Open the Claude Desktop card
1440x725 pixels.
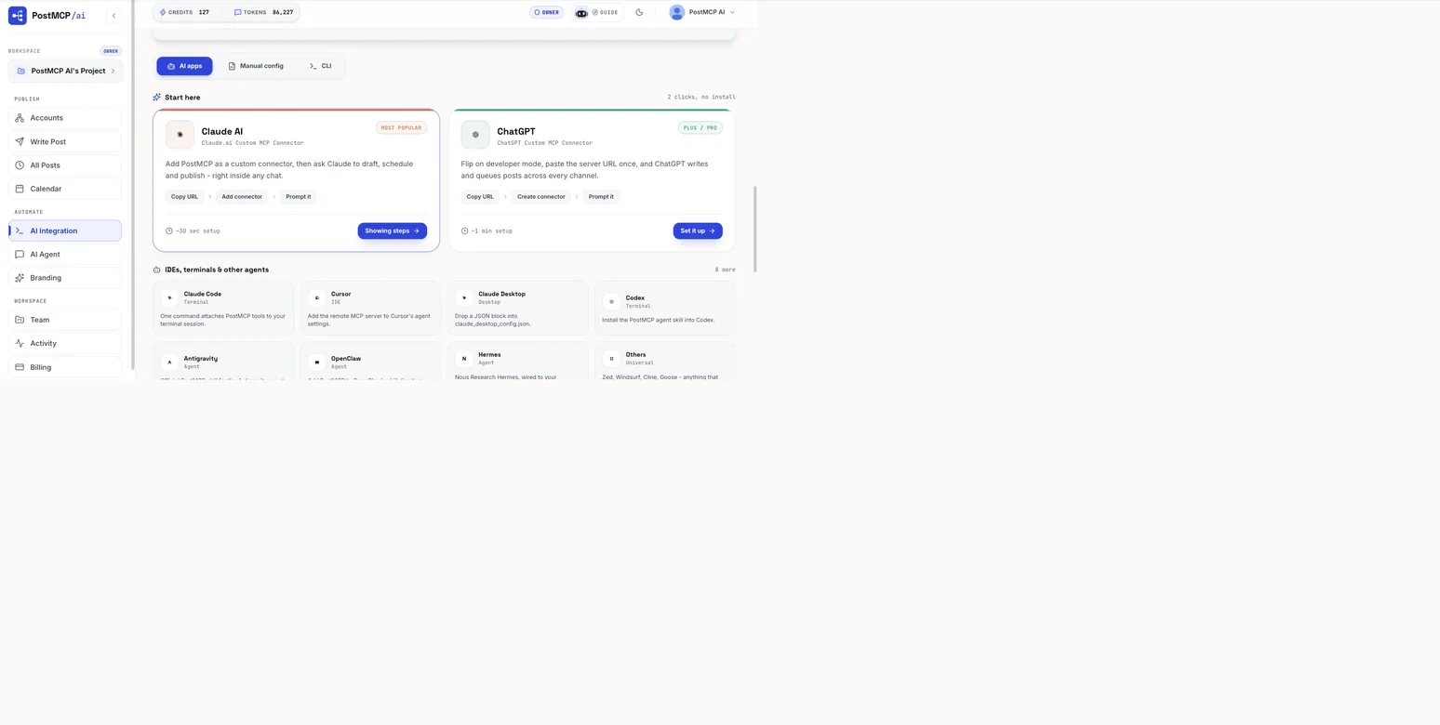[x=518, y=308]
